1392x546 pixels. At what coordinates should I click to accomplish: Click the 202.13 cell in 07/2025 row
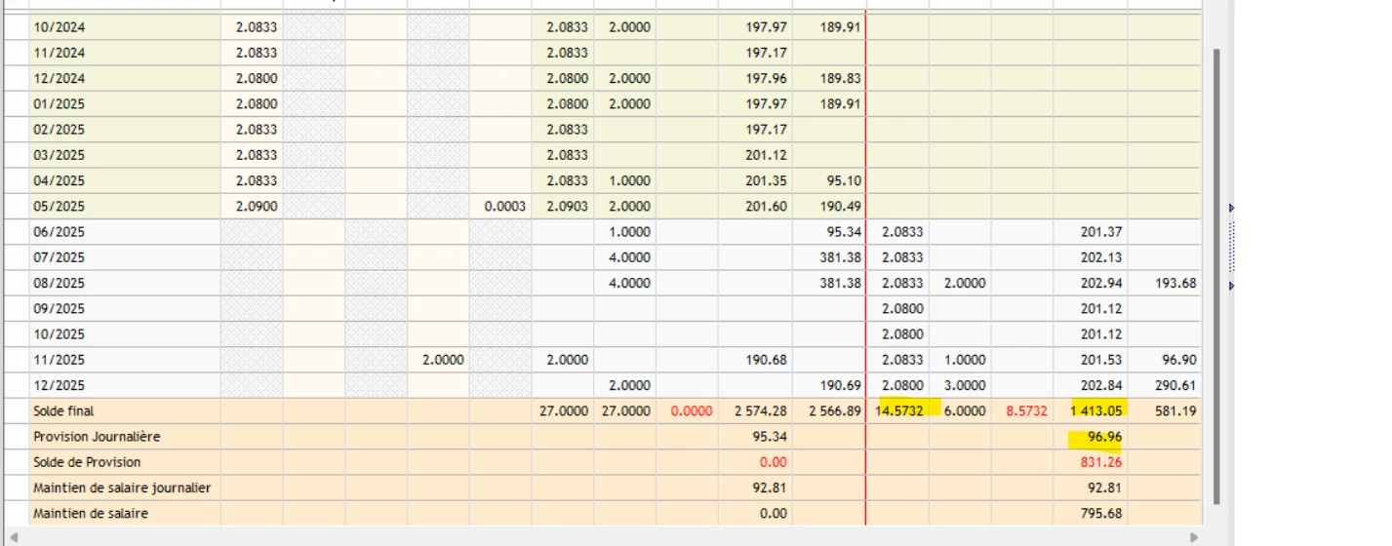tap(1091, 257)
